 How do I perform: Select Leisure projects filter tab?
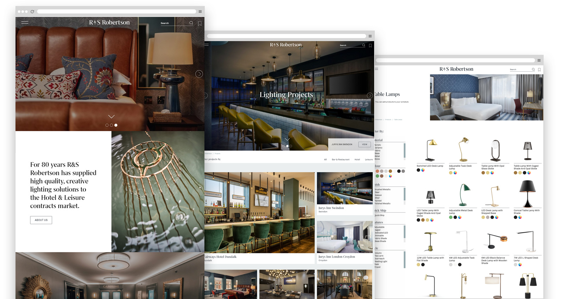click(369, 160)
